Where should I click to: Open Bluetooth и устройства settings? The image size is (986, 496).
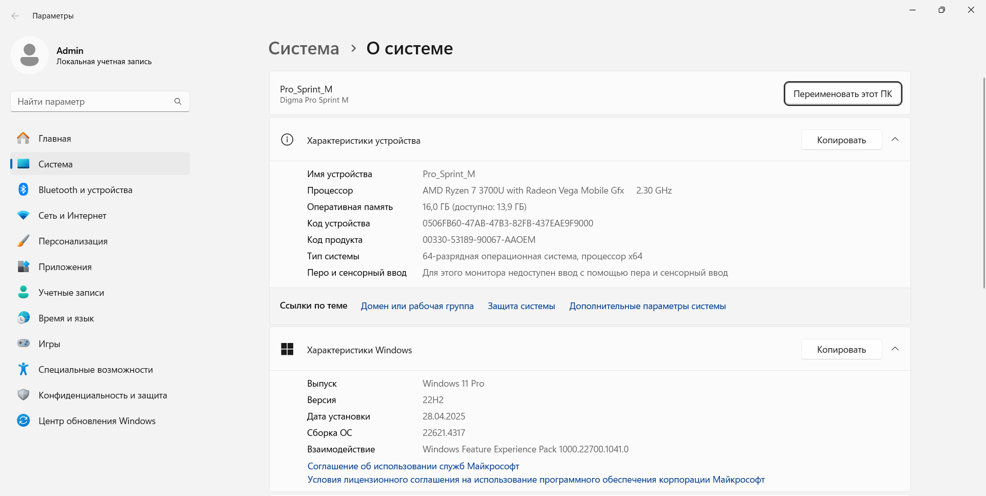100,189
